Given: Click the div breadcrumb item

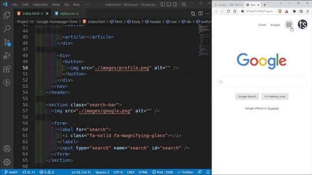Looking at the screenshot, I should pos(186,21).
